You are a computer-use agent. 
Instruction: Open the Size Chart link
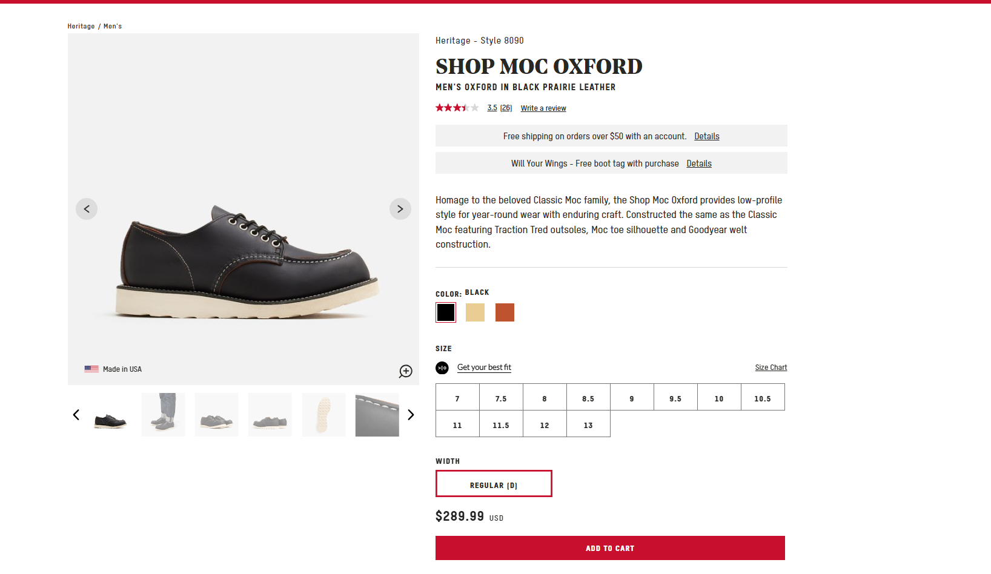click(771, 368)
